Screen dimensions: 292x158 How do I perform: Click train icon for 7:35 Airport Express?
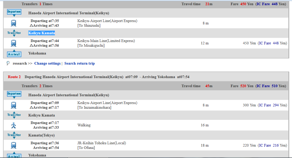click(x=14, y=23)
